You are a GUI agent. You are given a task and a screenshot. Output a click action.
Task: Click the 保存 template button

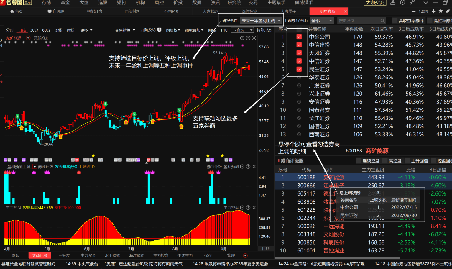point(208,255)
